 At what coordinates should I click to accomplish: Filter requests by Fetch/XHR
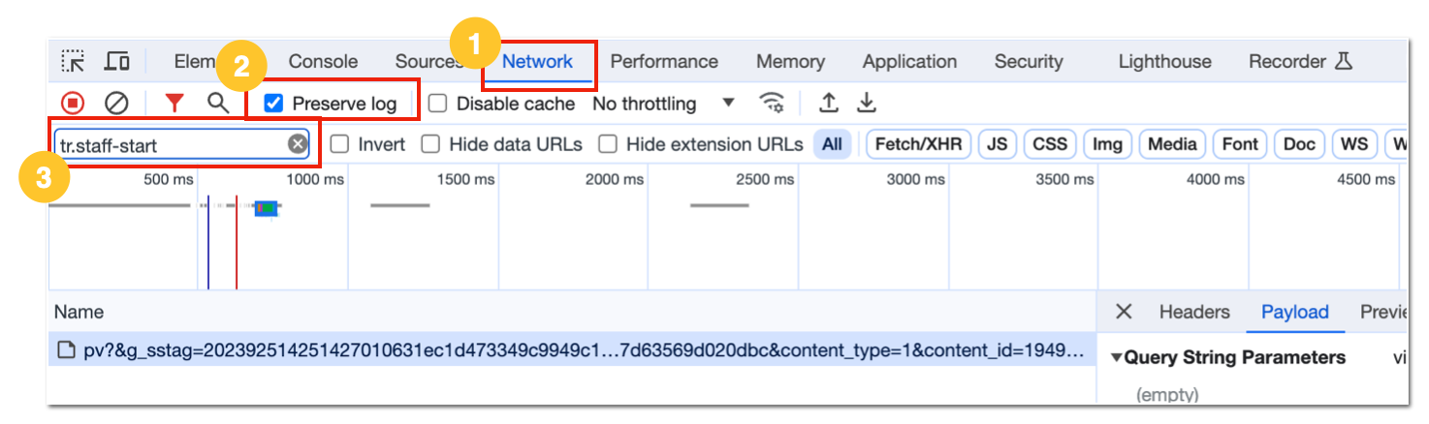coord(918,144)
